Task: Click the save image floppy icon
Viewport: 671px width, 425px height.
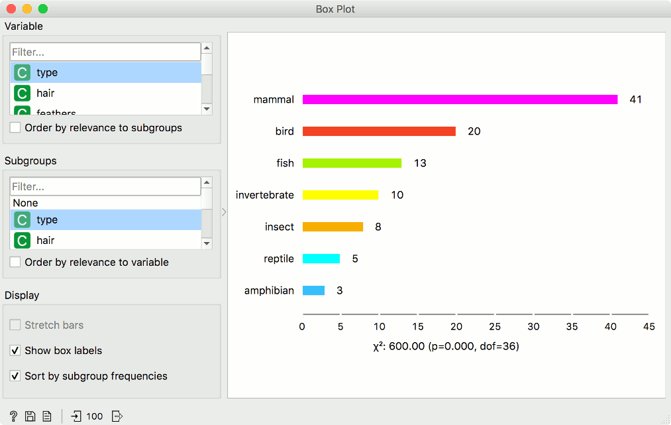Action: 30,416
